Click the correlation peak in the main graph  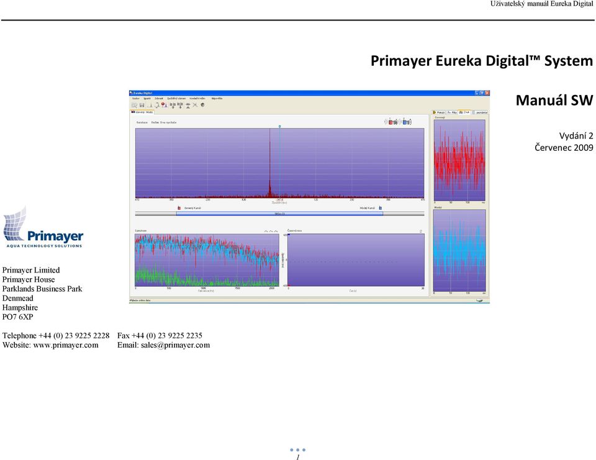click(x=270, y=163)
